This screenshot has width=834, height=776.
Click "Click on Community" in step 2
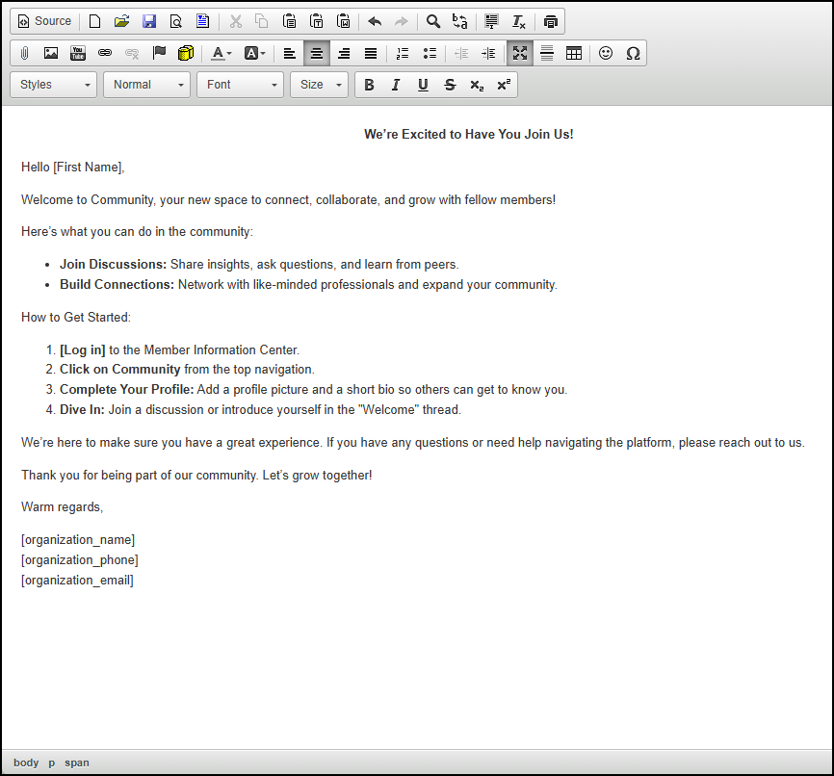point(120,369)
